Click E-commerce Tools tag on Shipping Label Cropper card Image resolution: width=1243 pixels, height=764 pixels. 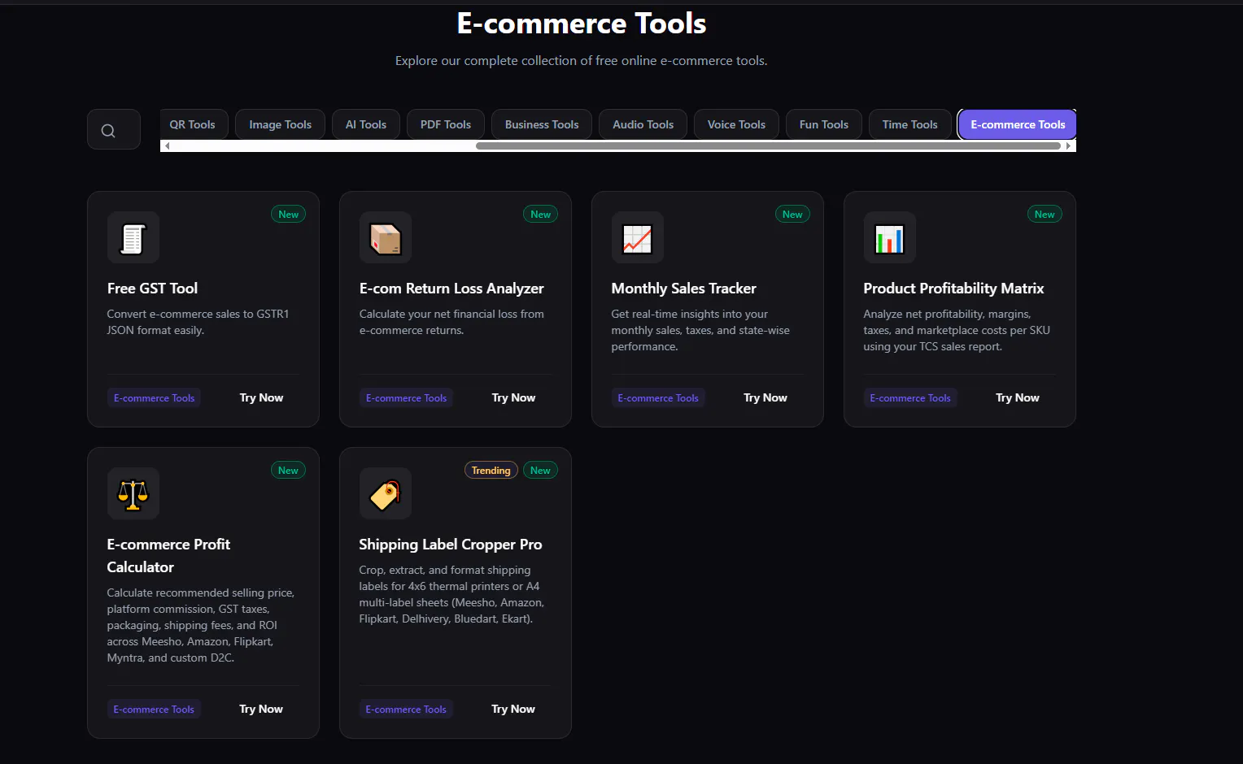pos(406,709)
